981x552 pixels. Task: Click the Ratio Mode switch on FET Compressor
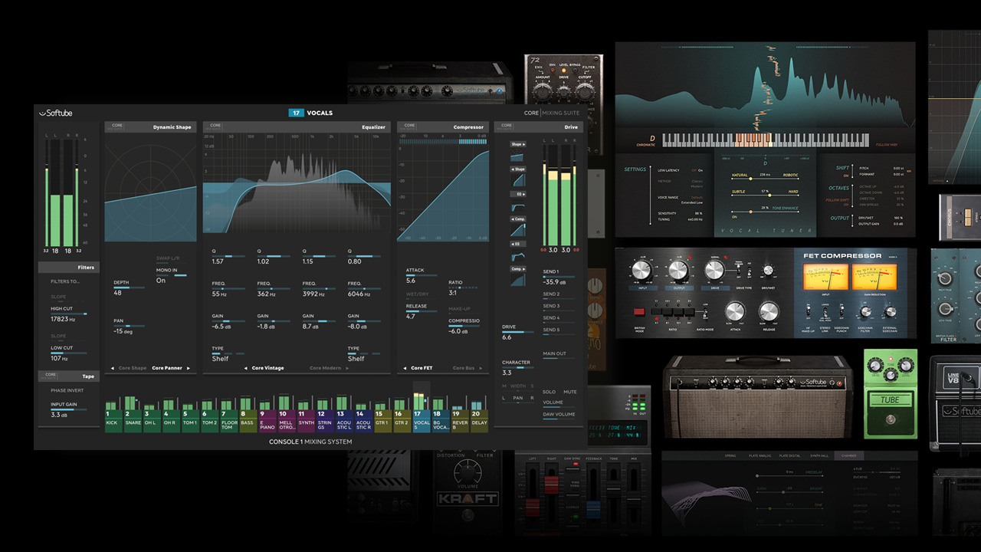point(704,313)
